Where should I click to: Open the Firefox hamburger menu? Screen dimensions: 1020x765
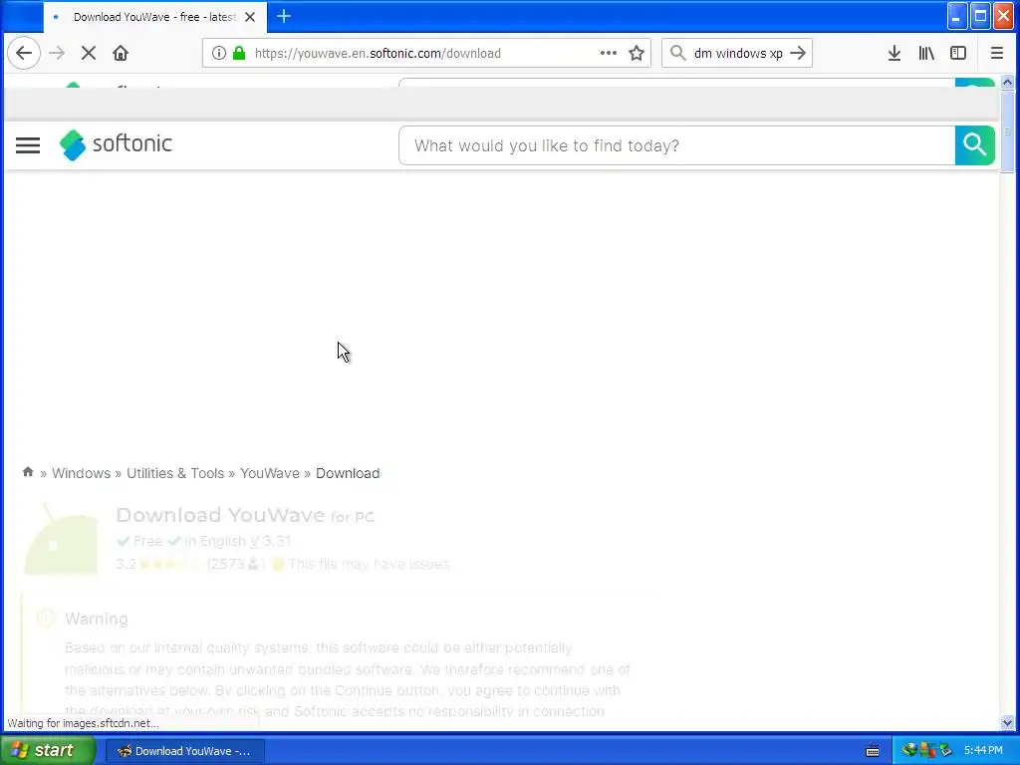996,53
